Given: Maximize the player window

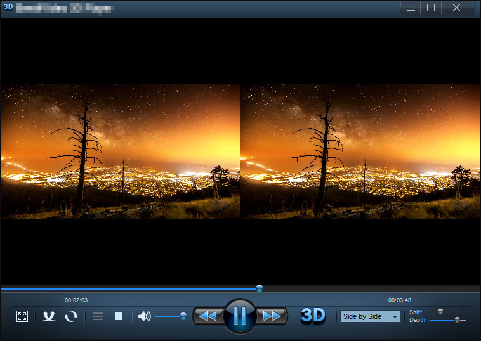Looking at the screenshot, I should pos(431,8).
